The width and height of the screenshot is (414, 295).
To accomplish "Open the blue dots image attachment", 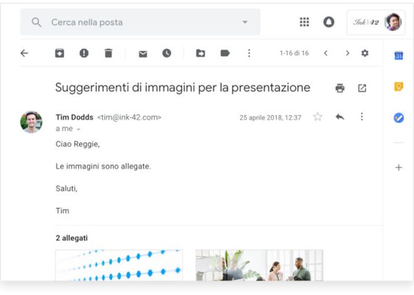I will pos(119,265).
